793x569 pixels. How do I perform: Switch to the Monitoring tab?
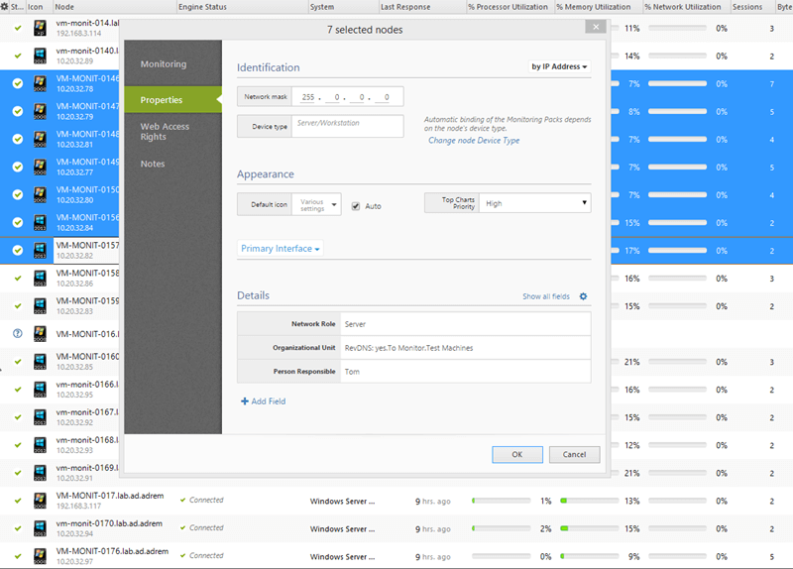164,64
